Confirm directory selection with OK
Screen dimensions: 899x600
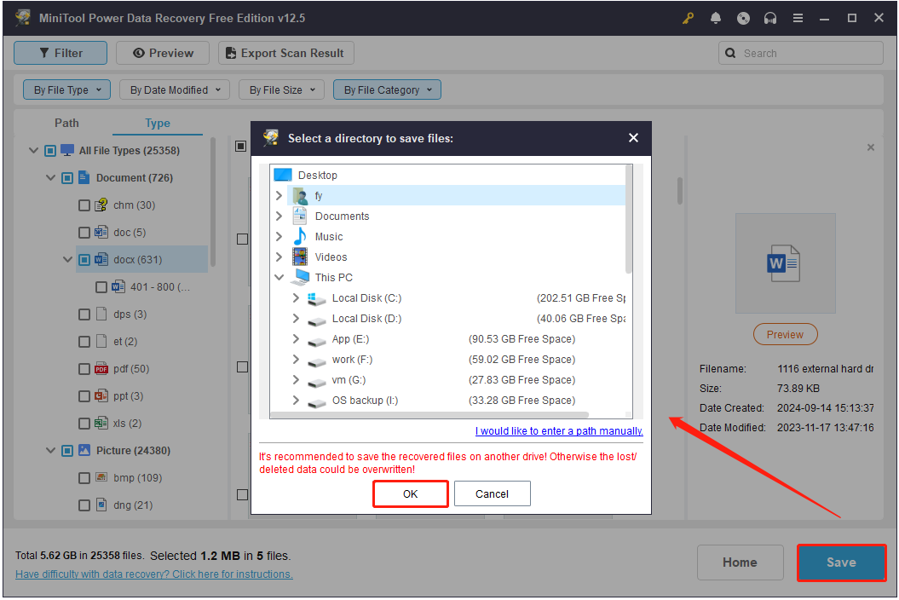410,493
